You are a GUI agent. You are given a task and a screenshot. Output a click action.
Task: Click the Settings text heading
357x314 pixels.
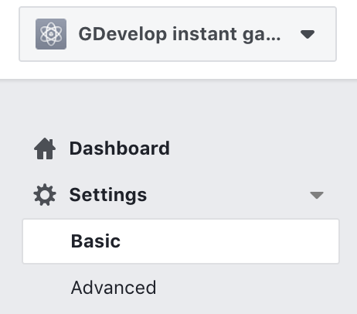click(x=108, y=195)
